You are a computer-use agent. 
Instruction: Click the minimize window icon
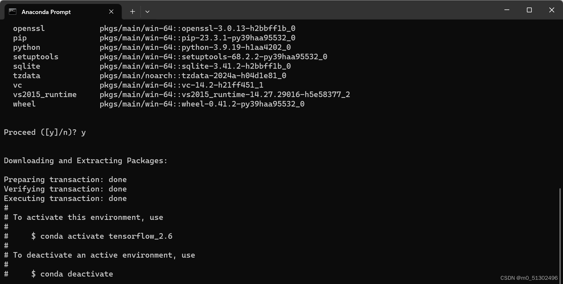point(506,10)
